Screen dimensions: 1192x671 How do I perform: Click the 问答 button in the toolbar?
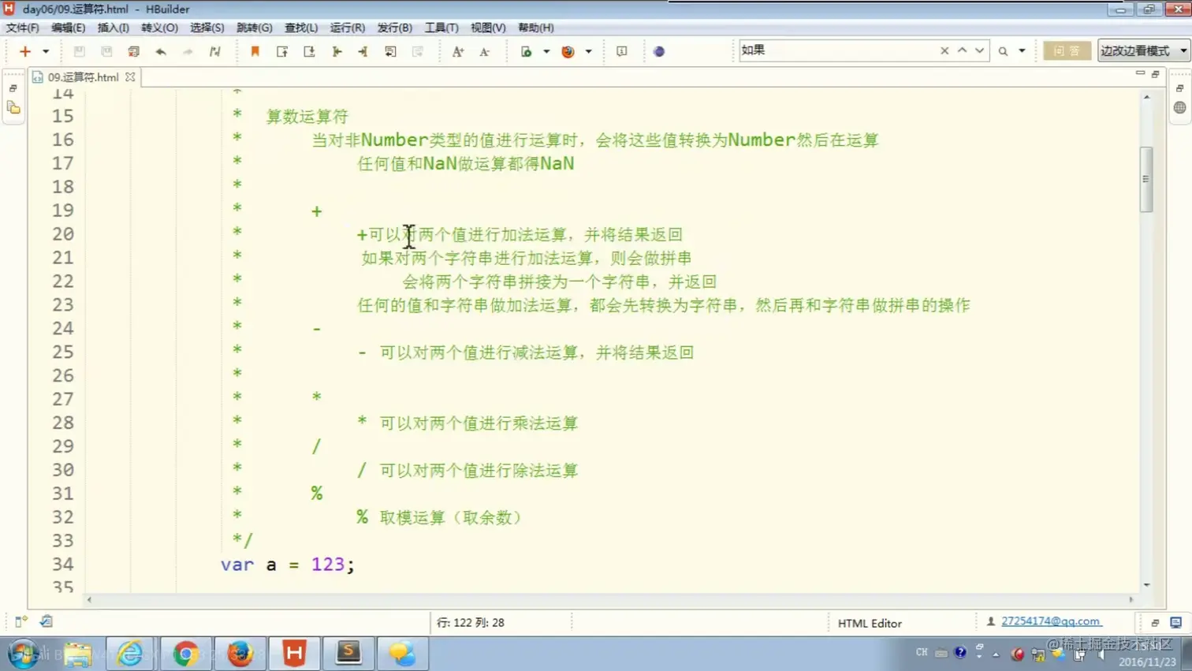1067,50
